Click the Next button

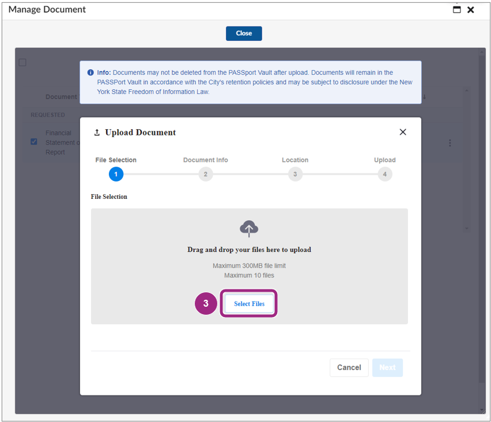pyautogui.click(x=387, y=367)
